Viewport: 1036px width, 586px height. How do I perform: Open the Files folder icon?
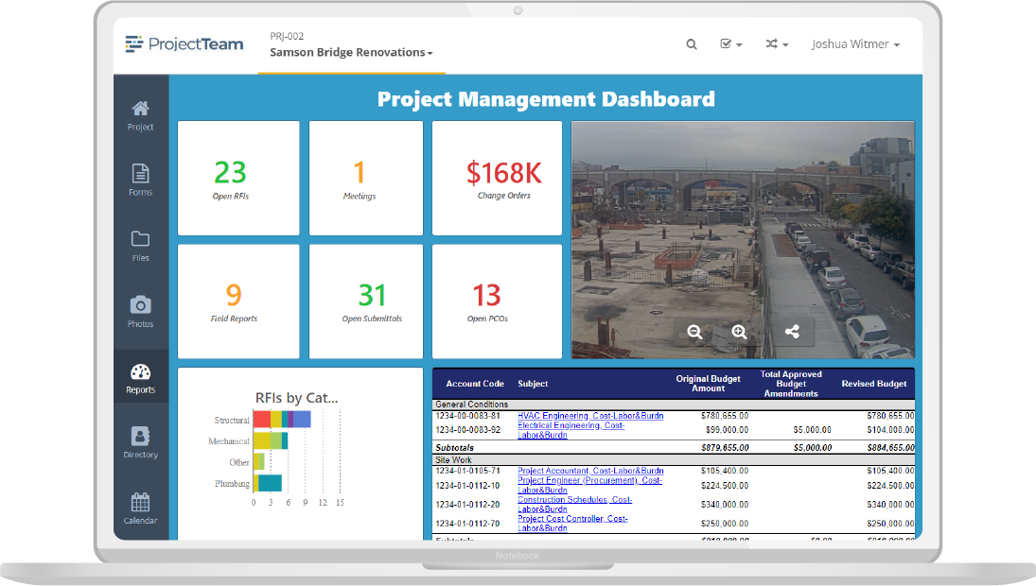pyautogui.click(x=140, y=239)
